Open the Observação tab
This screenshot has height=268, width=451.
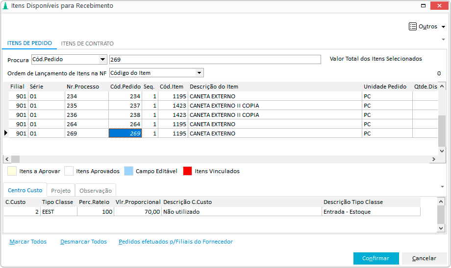pyautogui.click(x=96, y=191)
